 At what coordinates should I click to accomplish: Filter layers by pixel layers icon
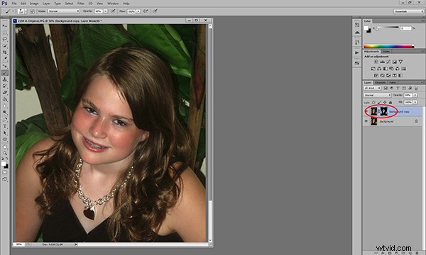pyautogui.click(x=386, y=89)
